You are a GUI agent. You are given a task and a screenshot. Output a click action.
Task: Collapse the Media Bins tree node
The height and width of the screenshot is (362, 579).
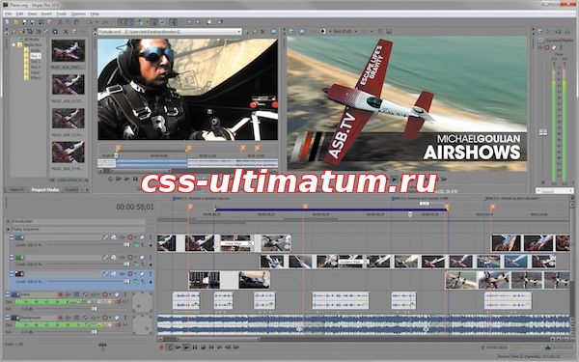14,44
